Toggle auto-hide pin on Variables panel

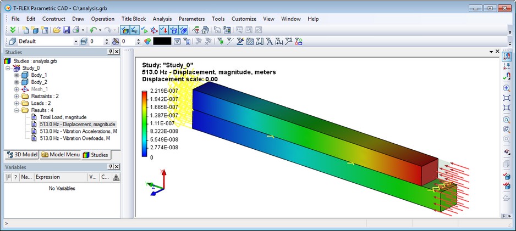[x=110, y=166]
